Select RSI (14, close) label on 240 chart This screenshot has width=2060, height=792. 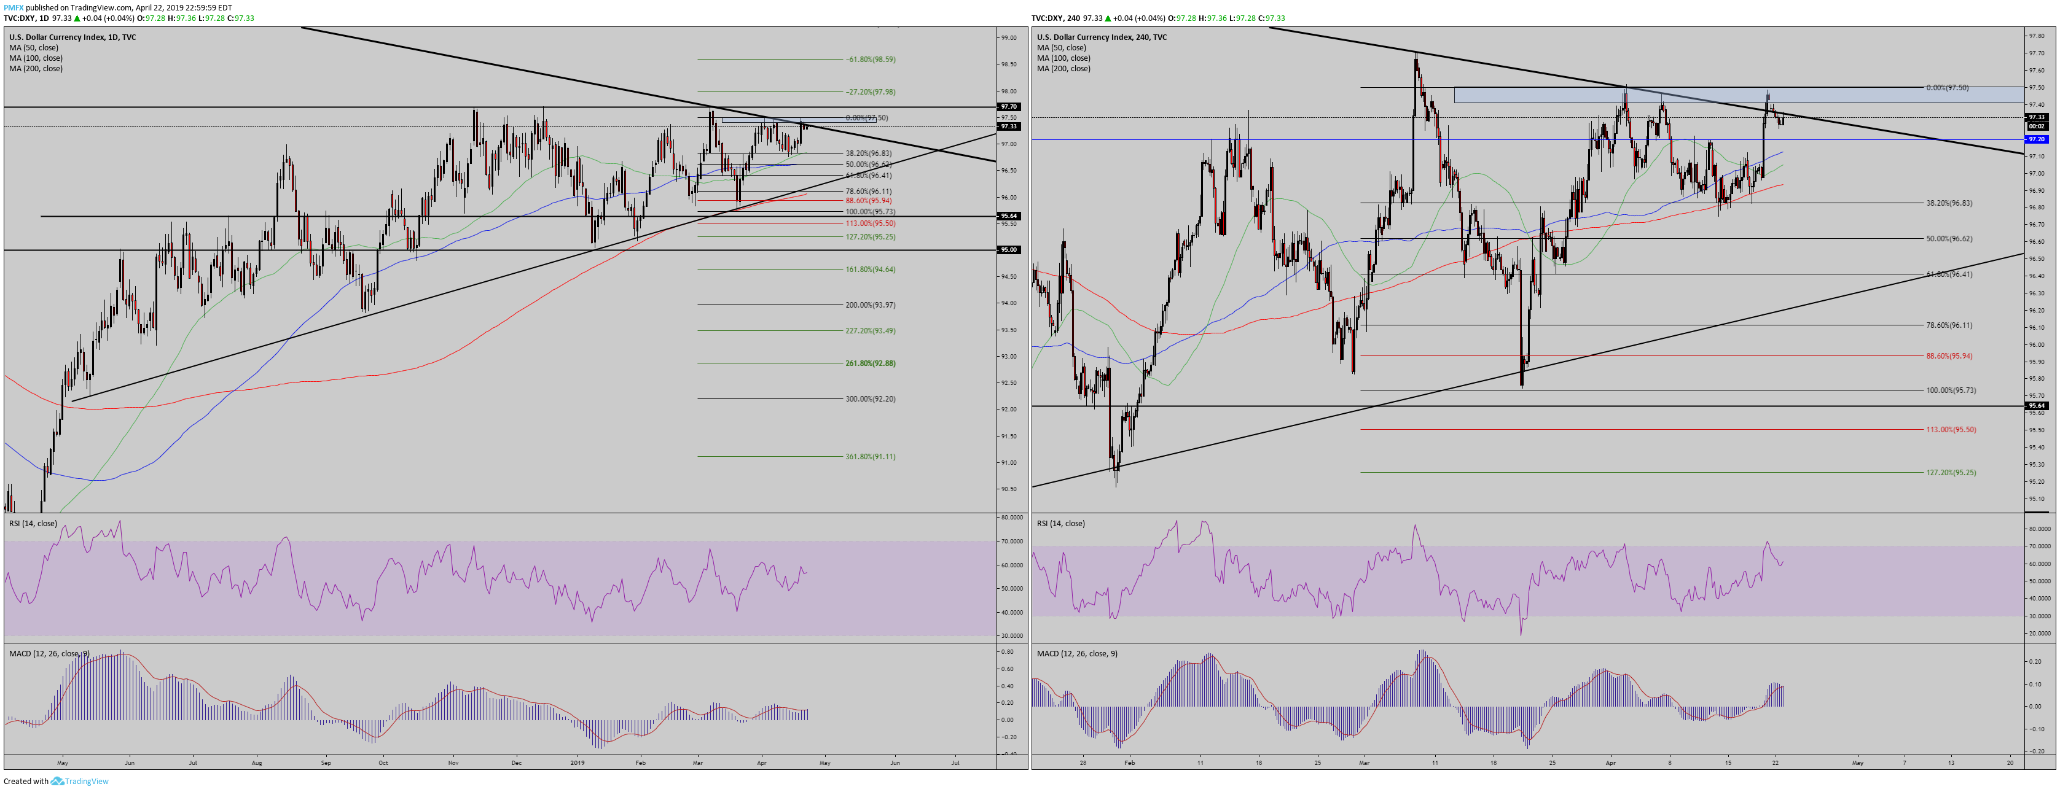(1061, 524)
